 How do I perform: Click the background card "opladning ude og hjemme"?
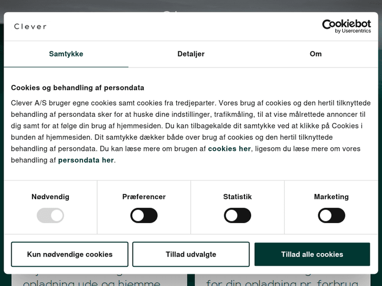(x=92, y=281)
